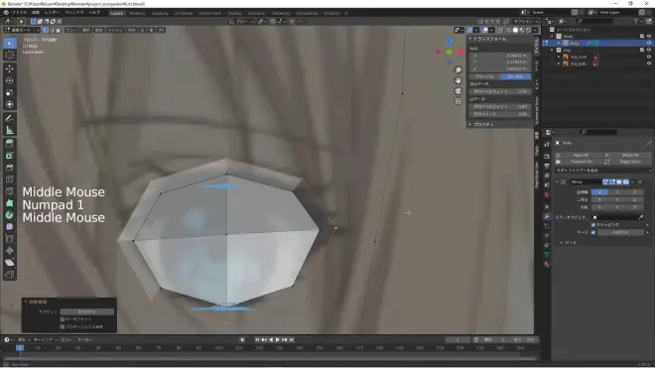The width and height of the screenshot is (655, 368).
Task: Switch to the Layout workspace tab
Action: coord(116,13)
